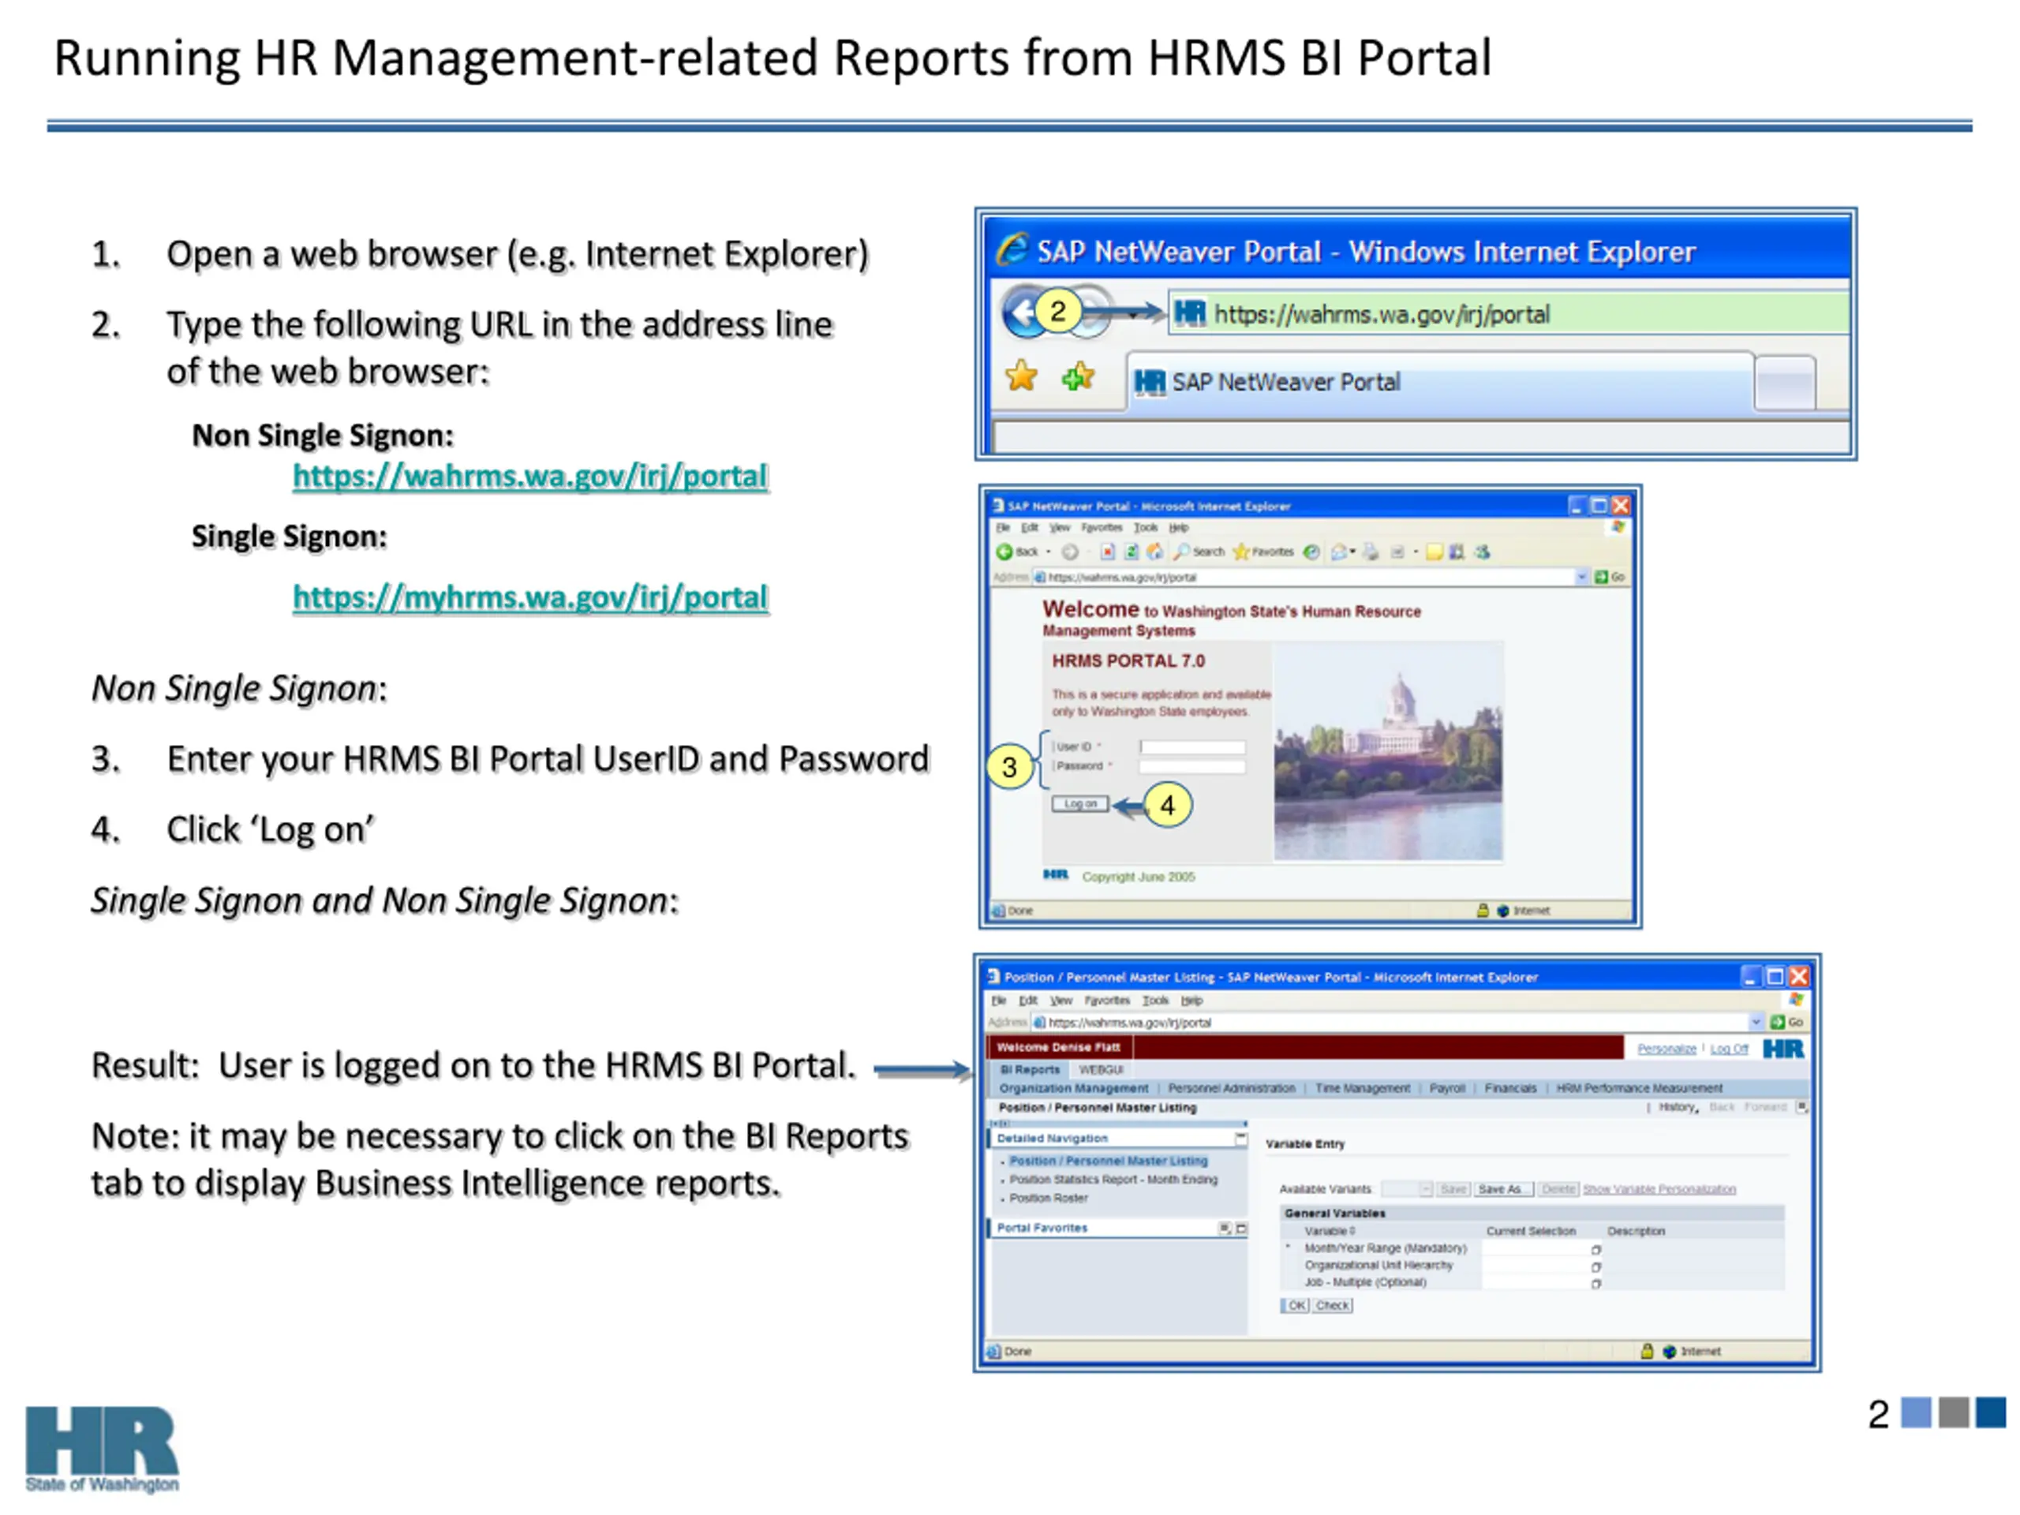Open the myhrms.wa.gov Single Signon link
The width and height of the screenshot is (2020, 1515).
(529, 597)
